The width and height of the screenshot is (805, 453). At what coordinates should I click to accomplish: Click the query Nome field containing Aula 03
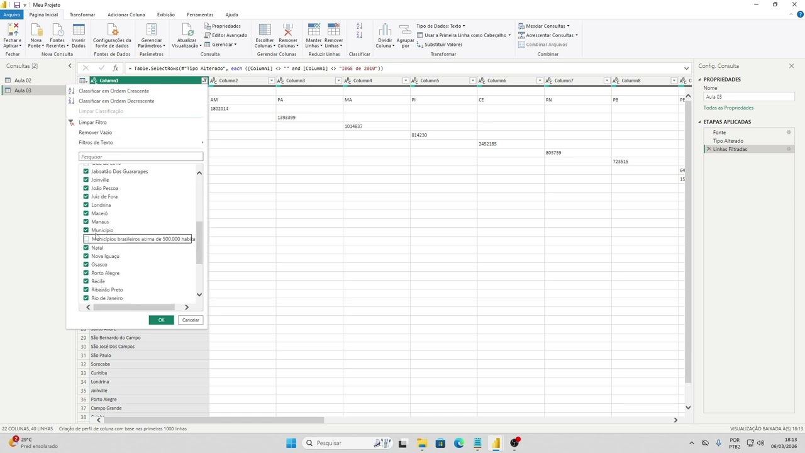(x=749, y=97)
